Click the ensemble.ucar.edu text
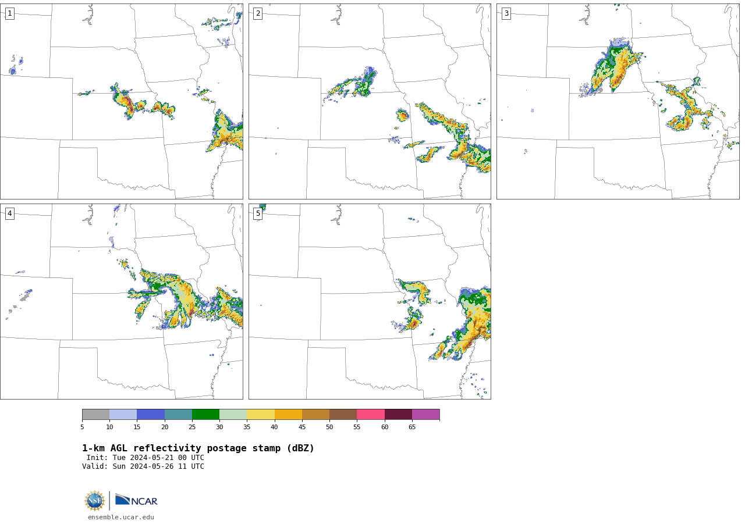 (x=121, y=517)
